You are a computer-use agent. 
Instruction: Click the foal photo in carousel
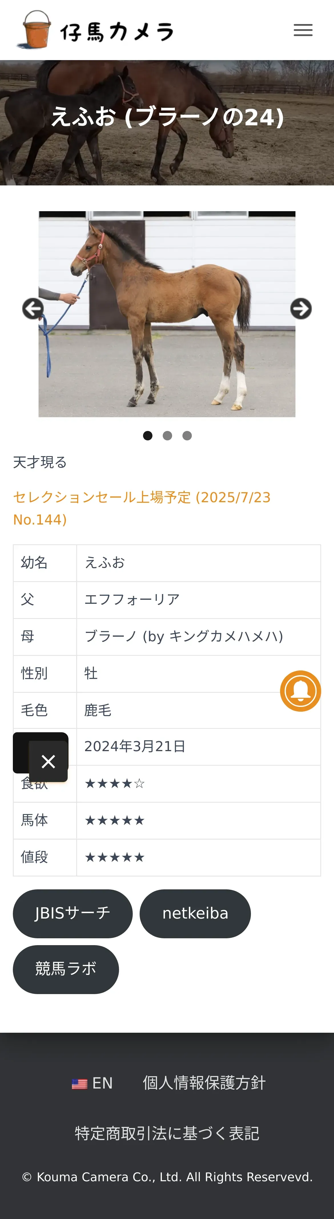(x=167, y=314)
